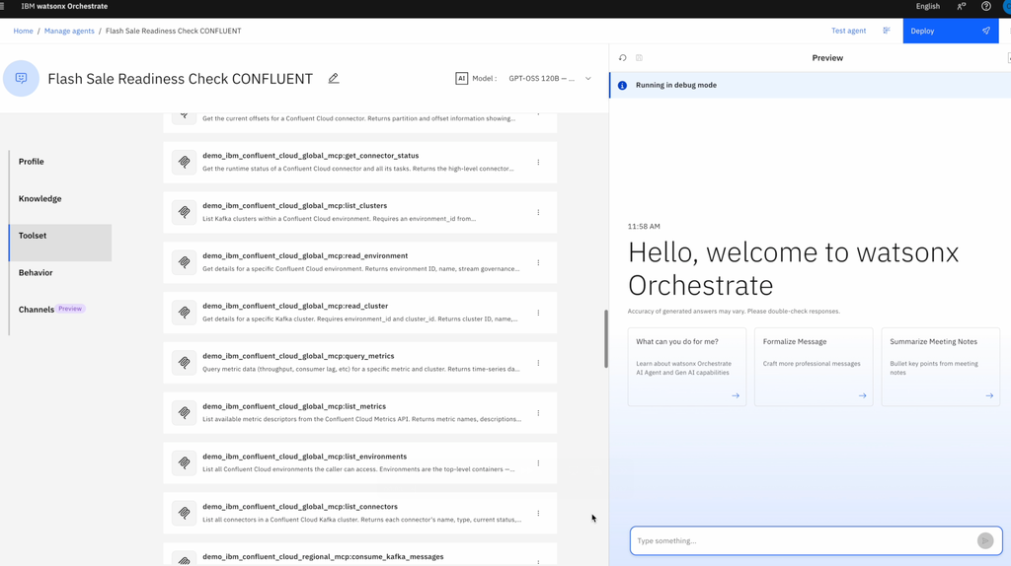Open overflow menu for list_metrics
Viewport: 1011px width, 566px height.
pos(538,413)
